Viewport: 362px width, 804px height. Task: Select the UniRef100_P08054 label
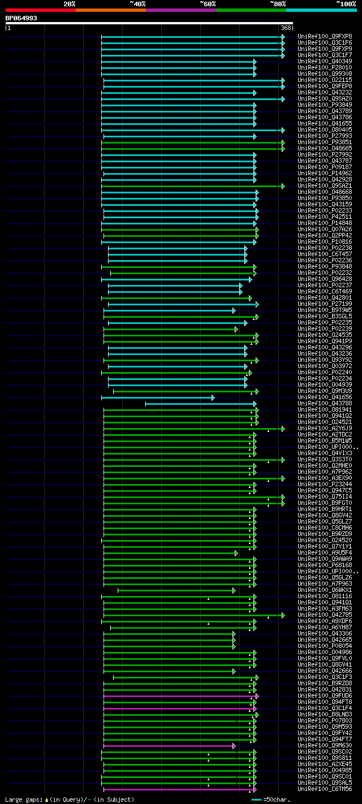[325, 646]
